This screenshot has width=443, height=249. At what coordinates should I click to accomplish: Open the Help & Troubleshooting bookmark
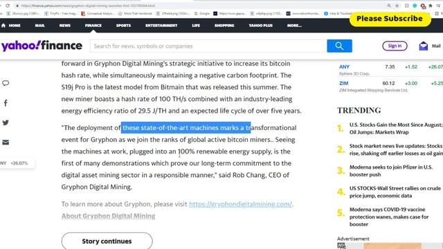338,13
